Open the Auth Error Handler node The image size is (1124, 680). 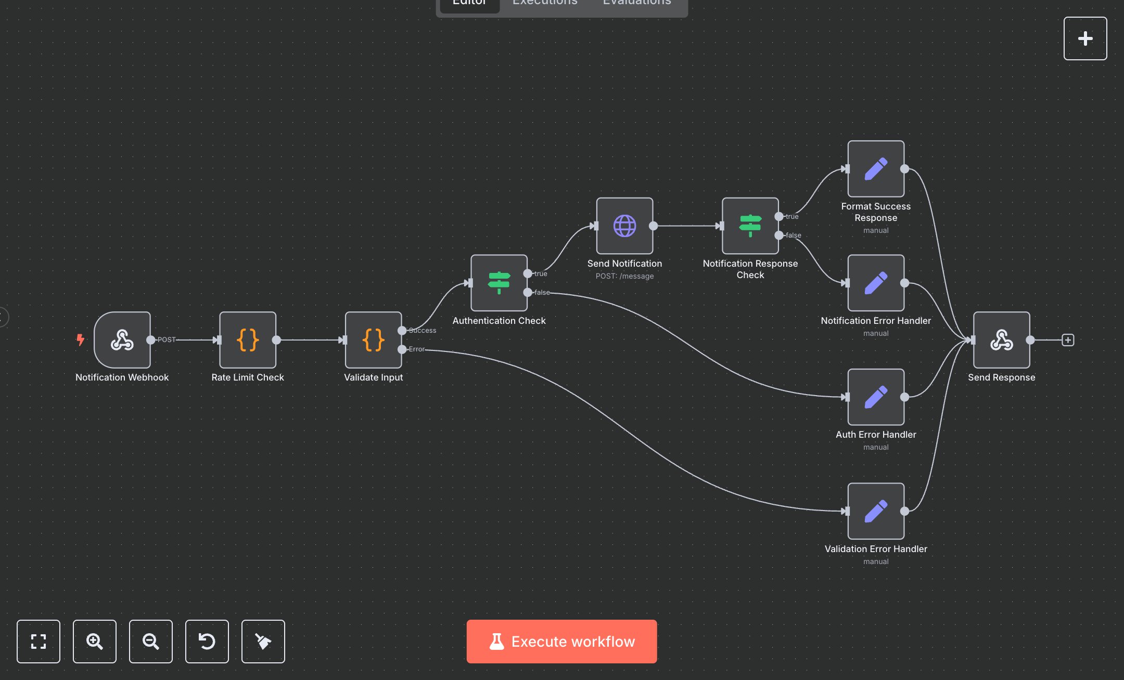click(x=875, y=397)
